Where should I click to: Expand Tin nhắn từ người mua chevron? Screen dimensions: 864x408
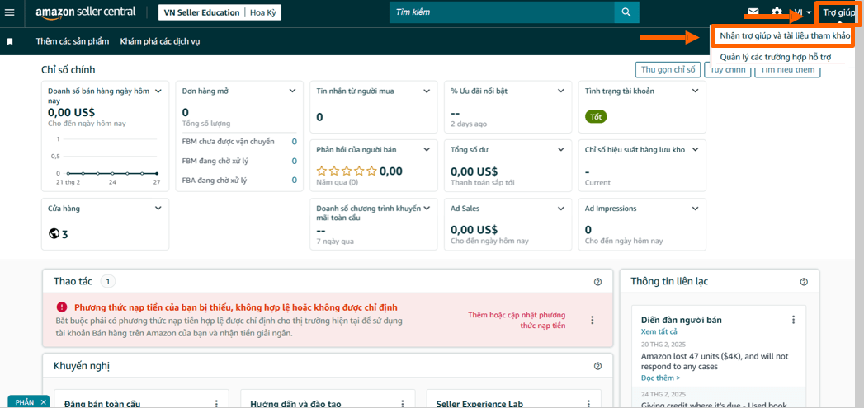click(x=427, y=91)
